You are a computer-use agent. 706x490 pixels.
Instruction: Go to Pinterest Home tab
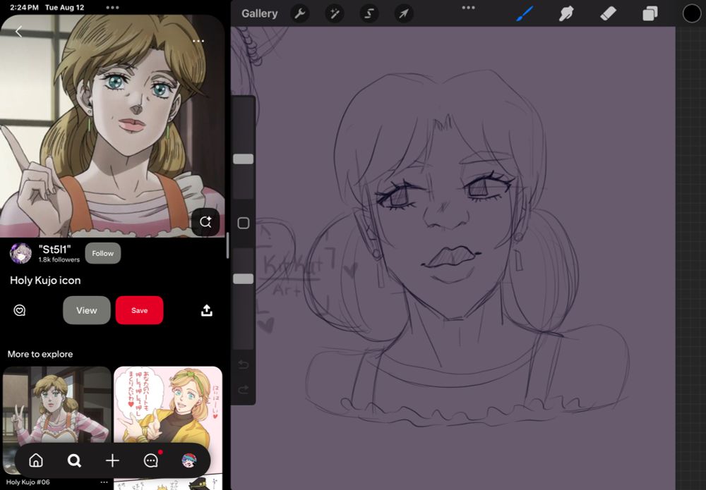(x=36, y=460)
